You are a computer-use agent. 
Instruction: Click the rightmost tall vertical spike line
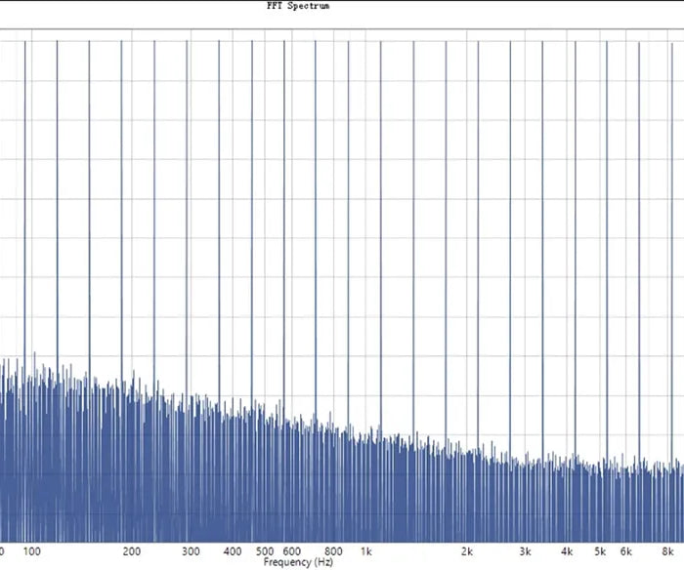click(x=670, y=195)
